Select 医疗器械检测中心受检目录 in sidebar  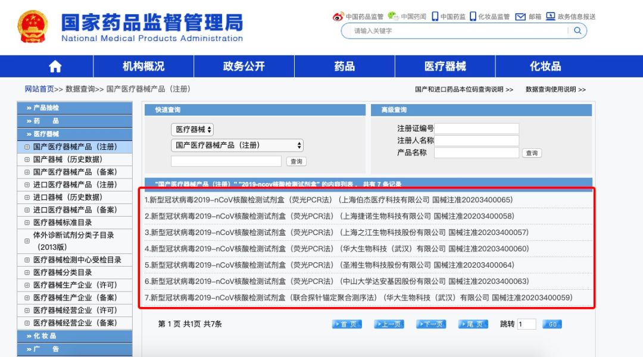pos(74,260)
